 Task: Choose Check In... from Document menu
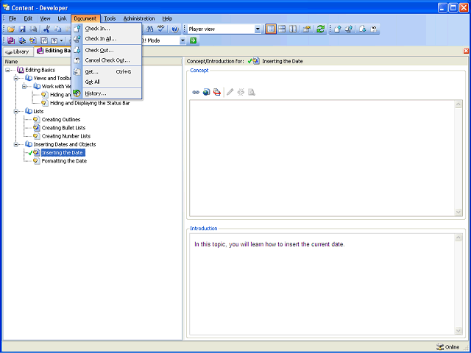[x=107, y=29]
